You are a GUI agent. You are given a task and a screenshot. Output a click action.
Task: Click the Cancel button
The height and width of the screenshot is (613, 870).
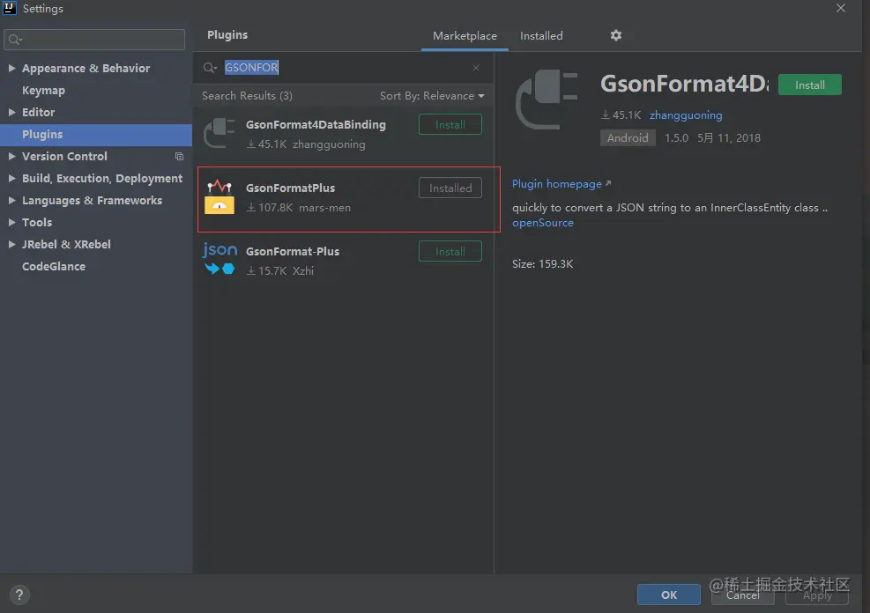pyautogui.click(x=742, y=595)
